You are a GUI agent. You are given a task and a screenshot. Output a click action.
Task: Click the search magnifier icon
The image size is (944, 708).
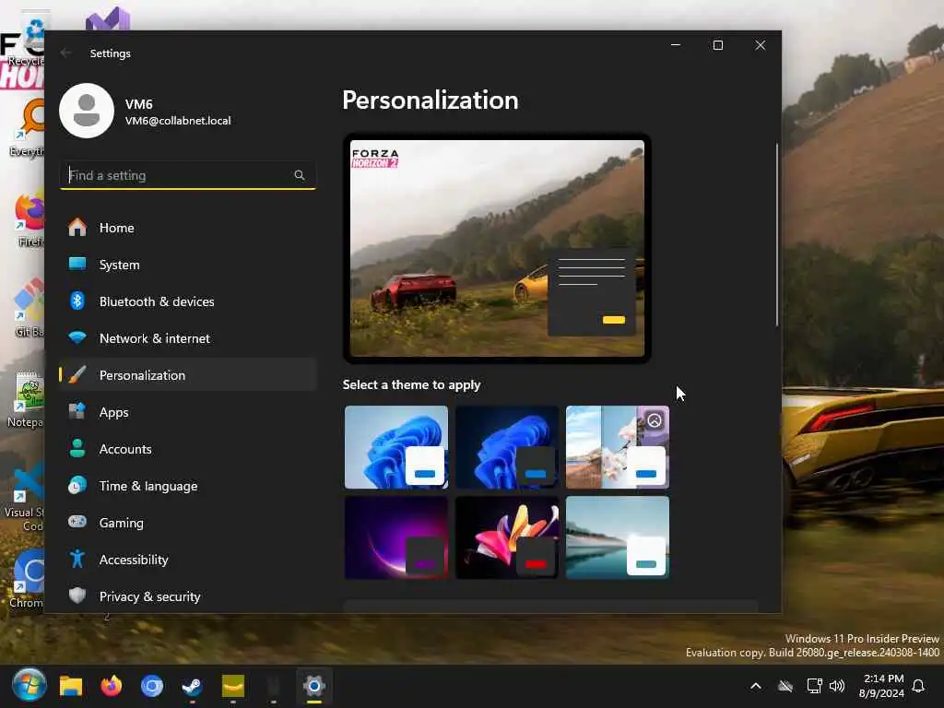pos(300,175)
